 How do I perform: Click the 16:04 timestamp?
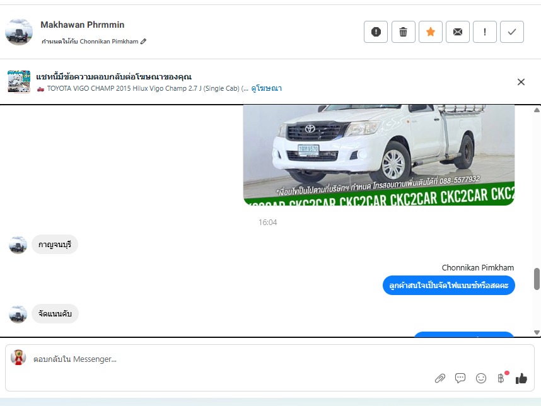point(268,222)
